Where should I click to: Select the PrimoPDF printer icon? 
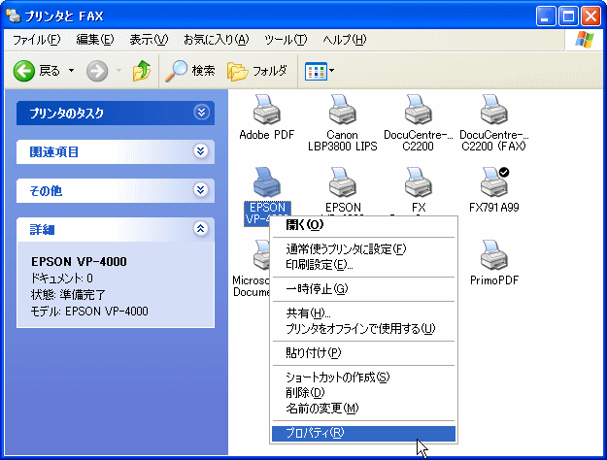[494, 255]
